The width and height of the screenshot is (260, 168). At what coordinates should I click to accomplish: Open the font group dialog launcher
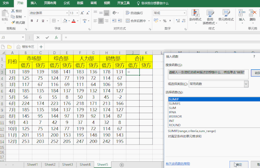tap(90, 29)
